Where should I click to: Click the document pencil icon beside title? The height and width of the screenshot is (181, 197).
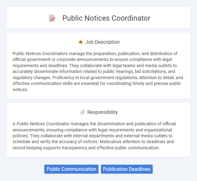pyautogui.click(x=52, y=18)
